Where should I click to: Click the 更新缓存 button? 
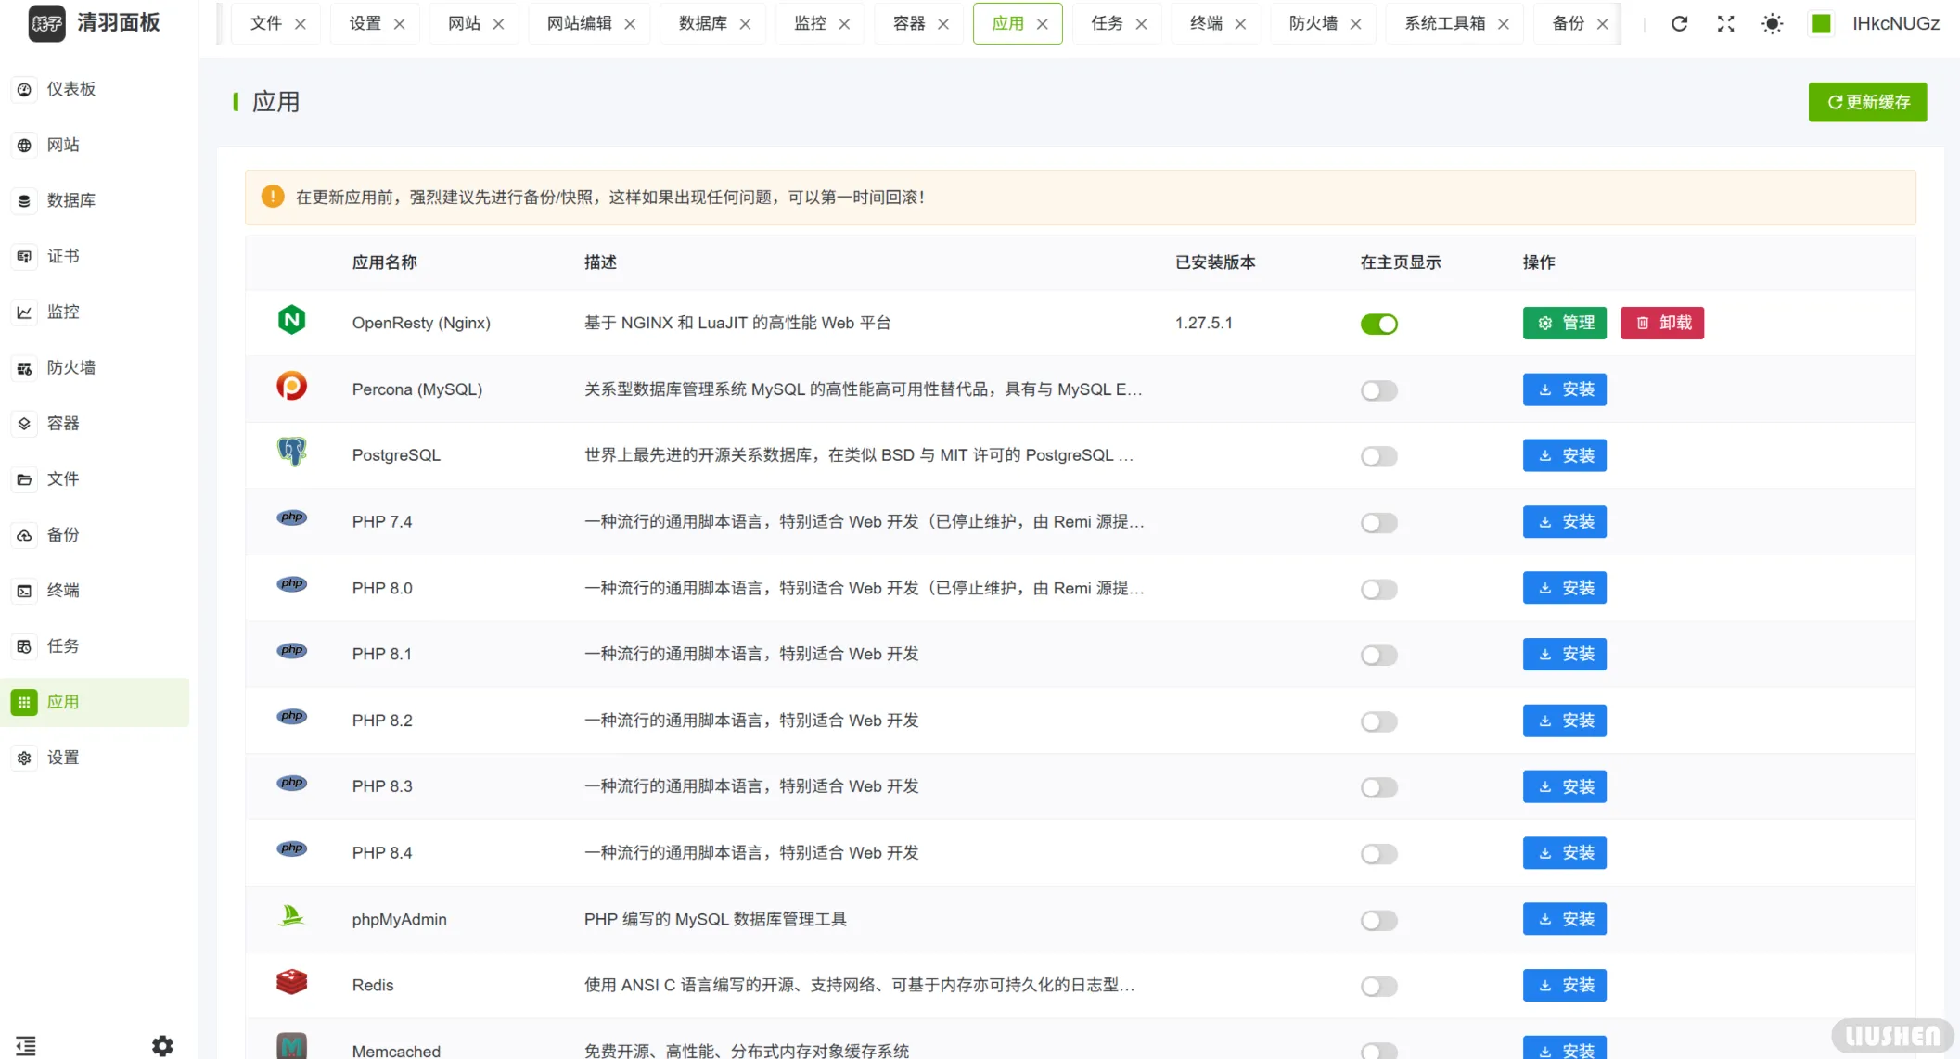tap(1866, 102)
